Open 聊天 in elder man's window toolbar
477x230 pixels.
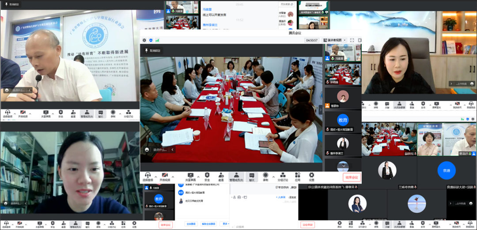click(100, 114)
